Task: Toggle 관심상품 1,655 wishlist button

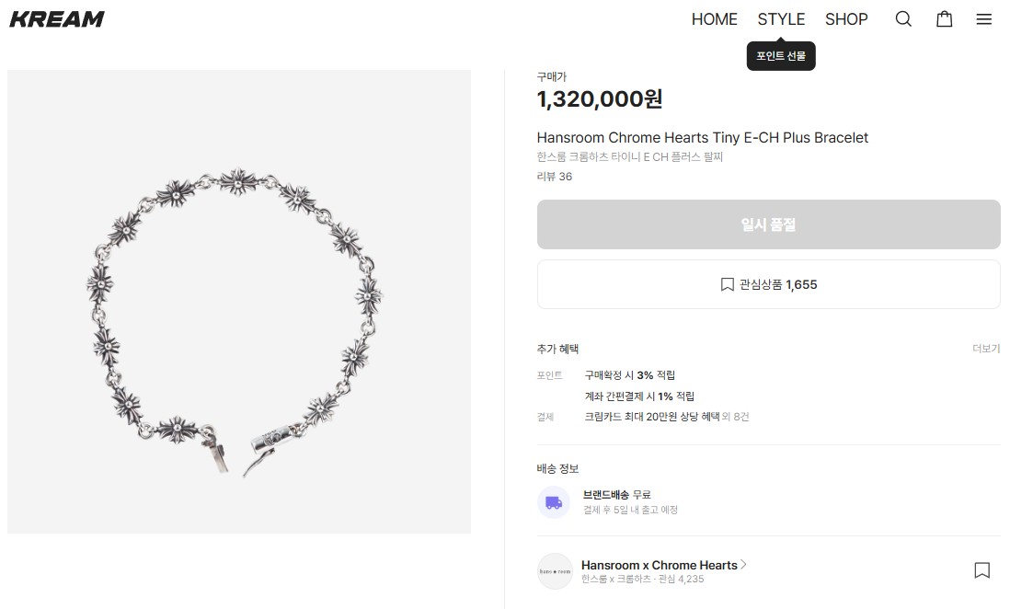Action: click(x=768, y=284)
